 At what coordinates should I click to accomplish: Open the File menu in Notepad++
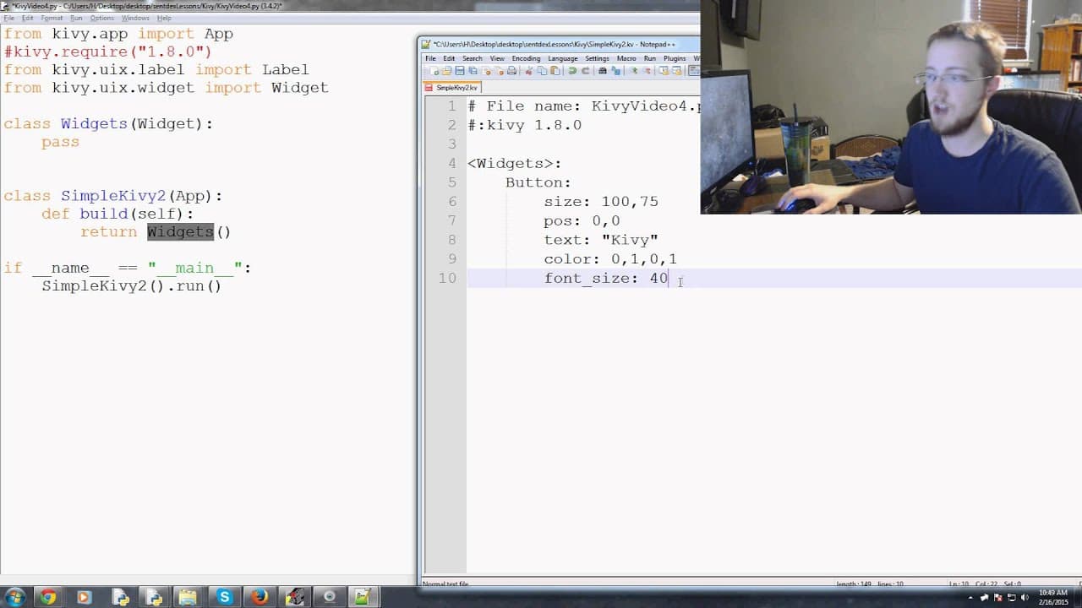(x=430, y=59)
